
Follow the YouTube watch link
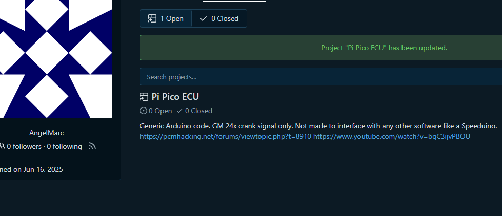392,137
